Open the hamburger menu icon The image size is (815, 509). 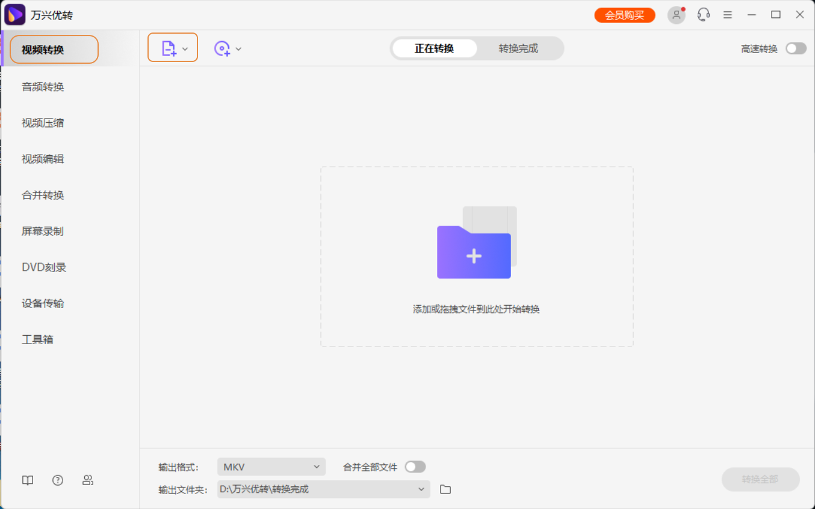pos(727,14)
